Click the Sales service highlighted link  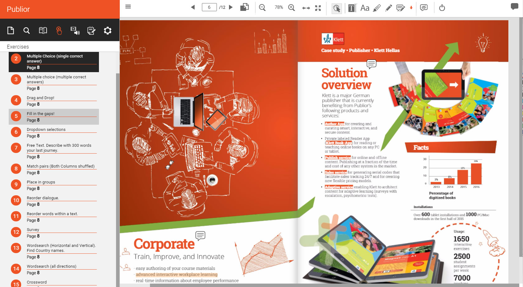tap(336, 172)
